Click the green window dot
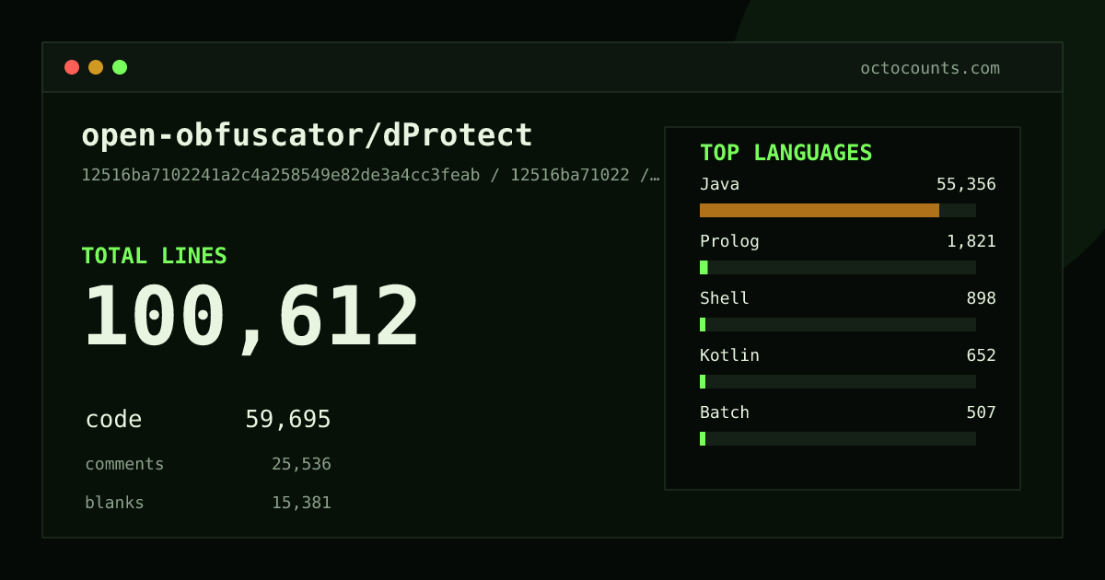The image size is (1105, 580). [120, 67]
